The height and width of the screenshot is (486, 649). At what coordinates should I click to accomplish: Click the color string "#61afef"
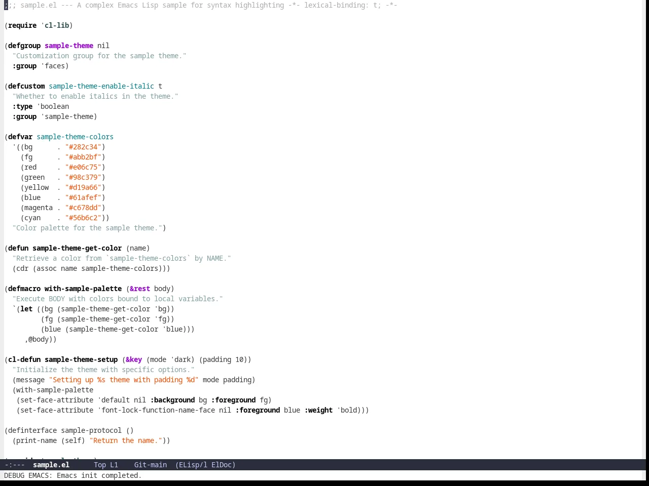83,197
